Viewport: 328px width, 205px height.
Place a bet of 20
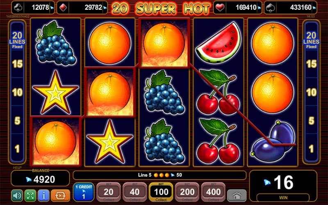click(x=109, y=192)
